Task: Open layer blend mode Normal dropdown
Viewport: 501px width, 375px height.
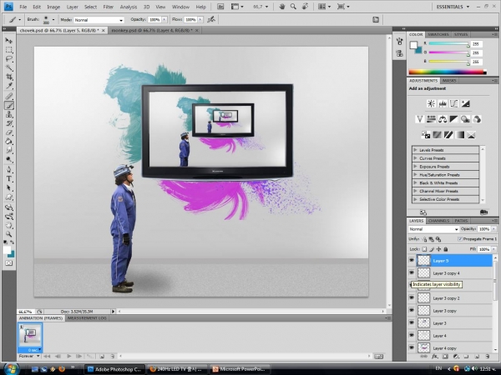Action: (433, 229)
